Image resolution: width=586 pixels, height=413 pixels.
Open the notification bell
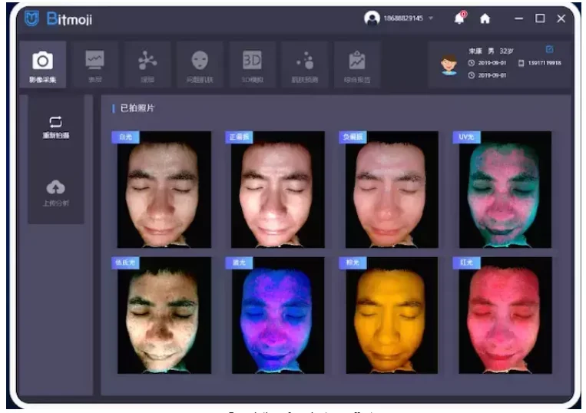459,18
